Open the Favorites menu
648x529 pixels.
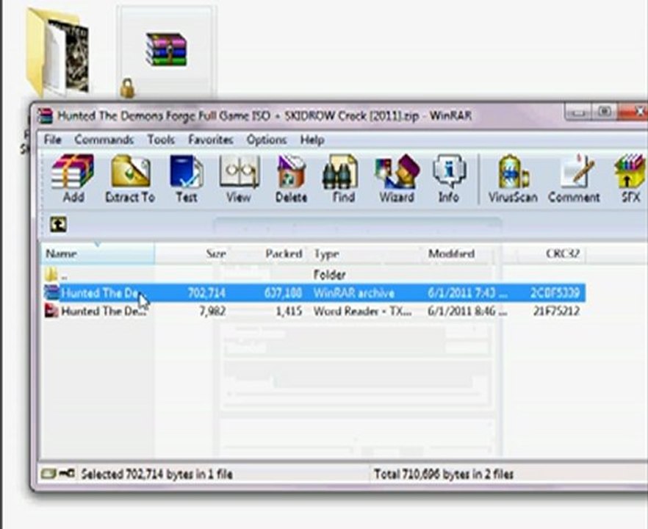click(211, 140)
